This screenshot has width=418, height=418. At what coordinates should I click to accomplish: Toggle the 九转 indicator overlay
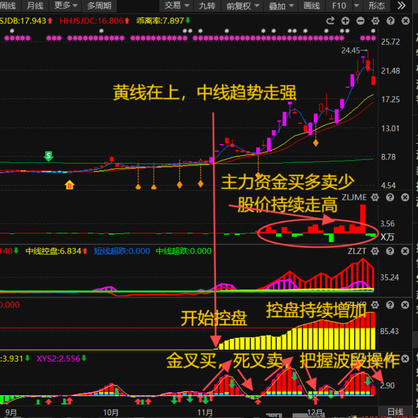point(207,5)
